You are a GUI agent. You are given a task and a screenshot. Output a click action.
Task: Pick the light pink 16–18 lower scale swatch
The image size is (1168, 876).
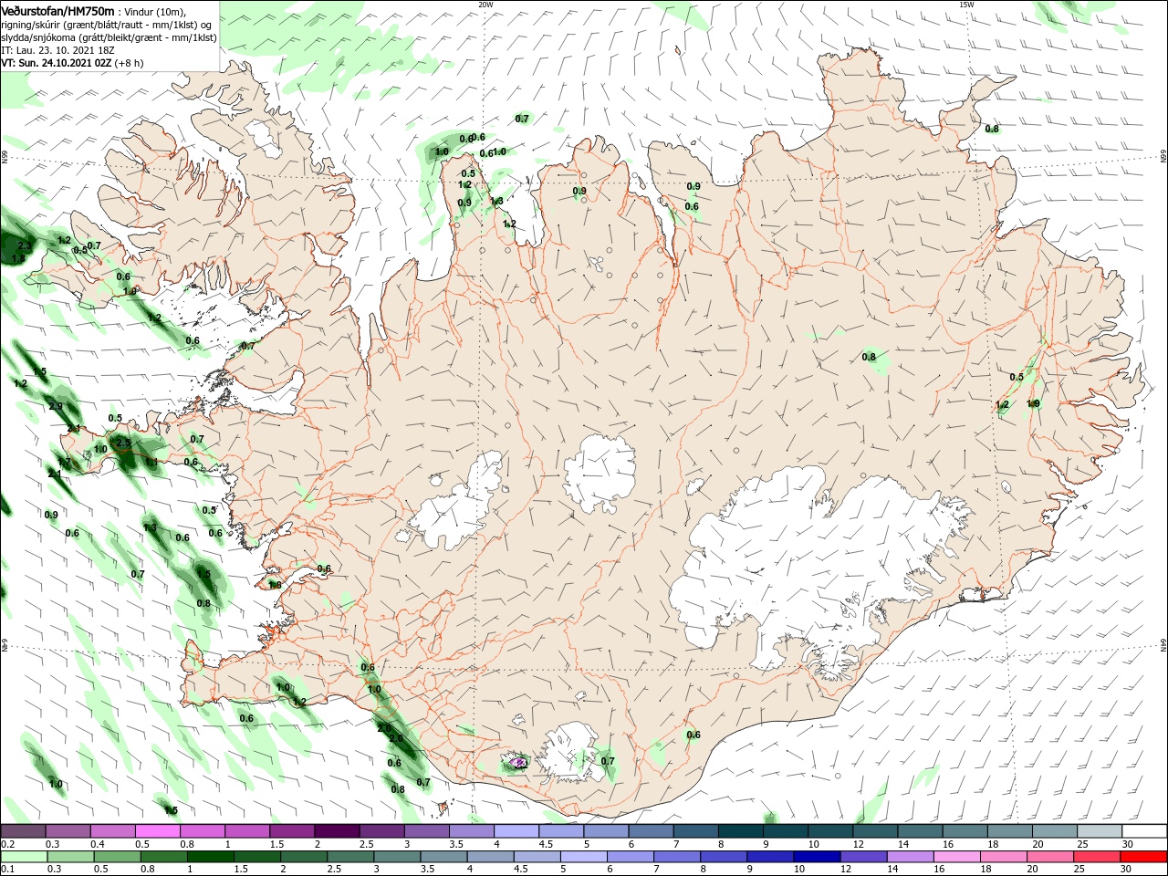955,857
